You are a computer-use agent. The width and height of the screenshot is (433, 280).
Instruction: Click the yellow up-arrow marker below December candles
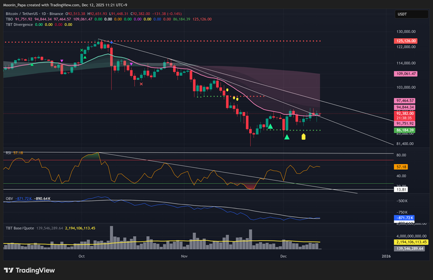tap(304, 136)
